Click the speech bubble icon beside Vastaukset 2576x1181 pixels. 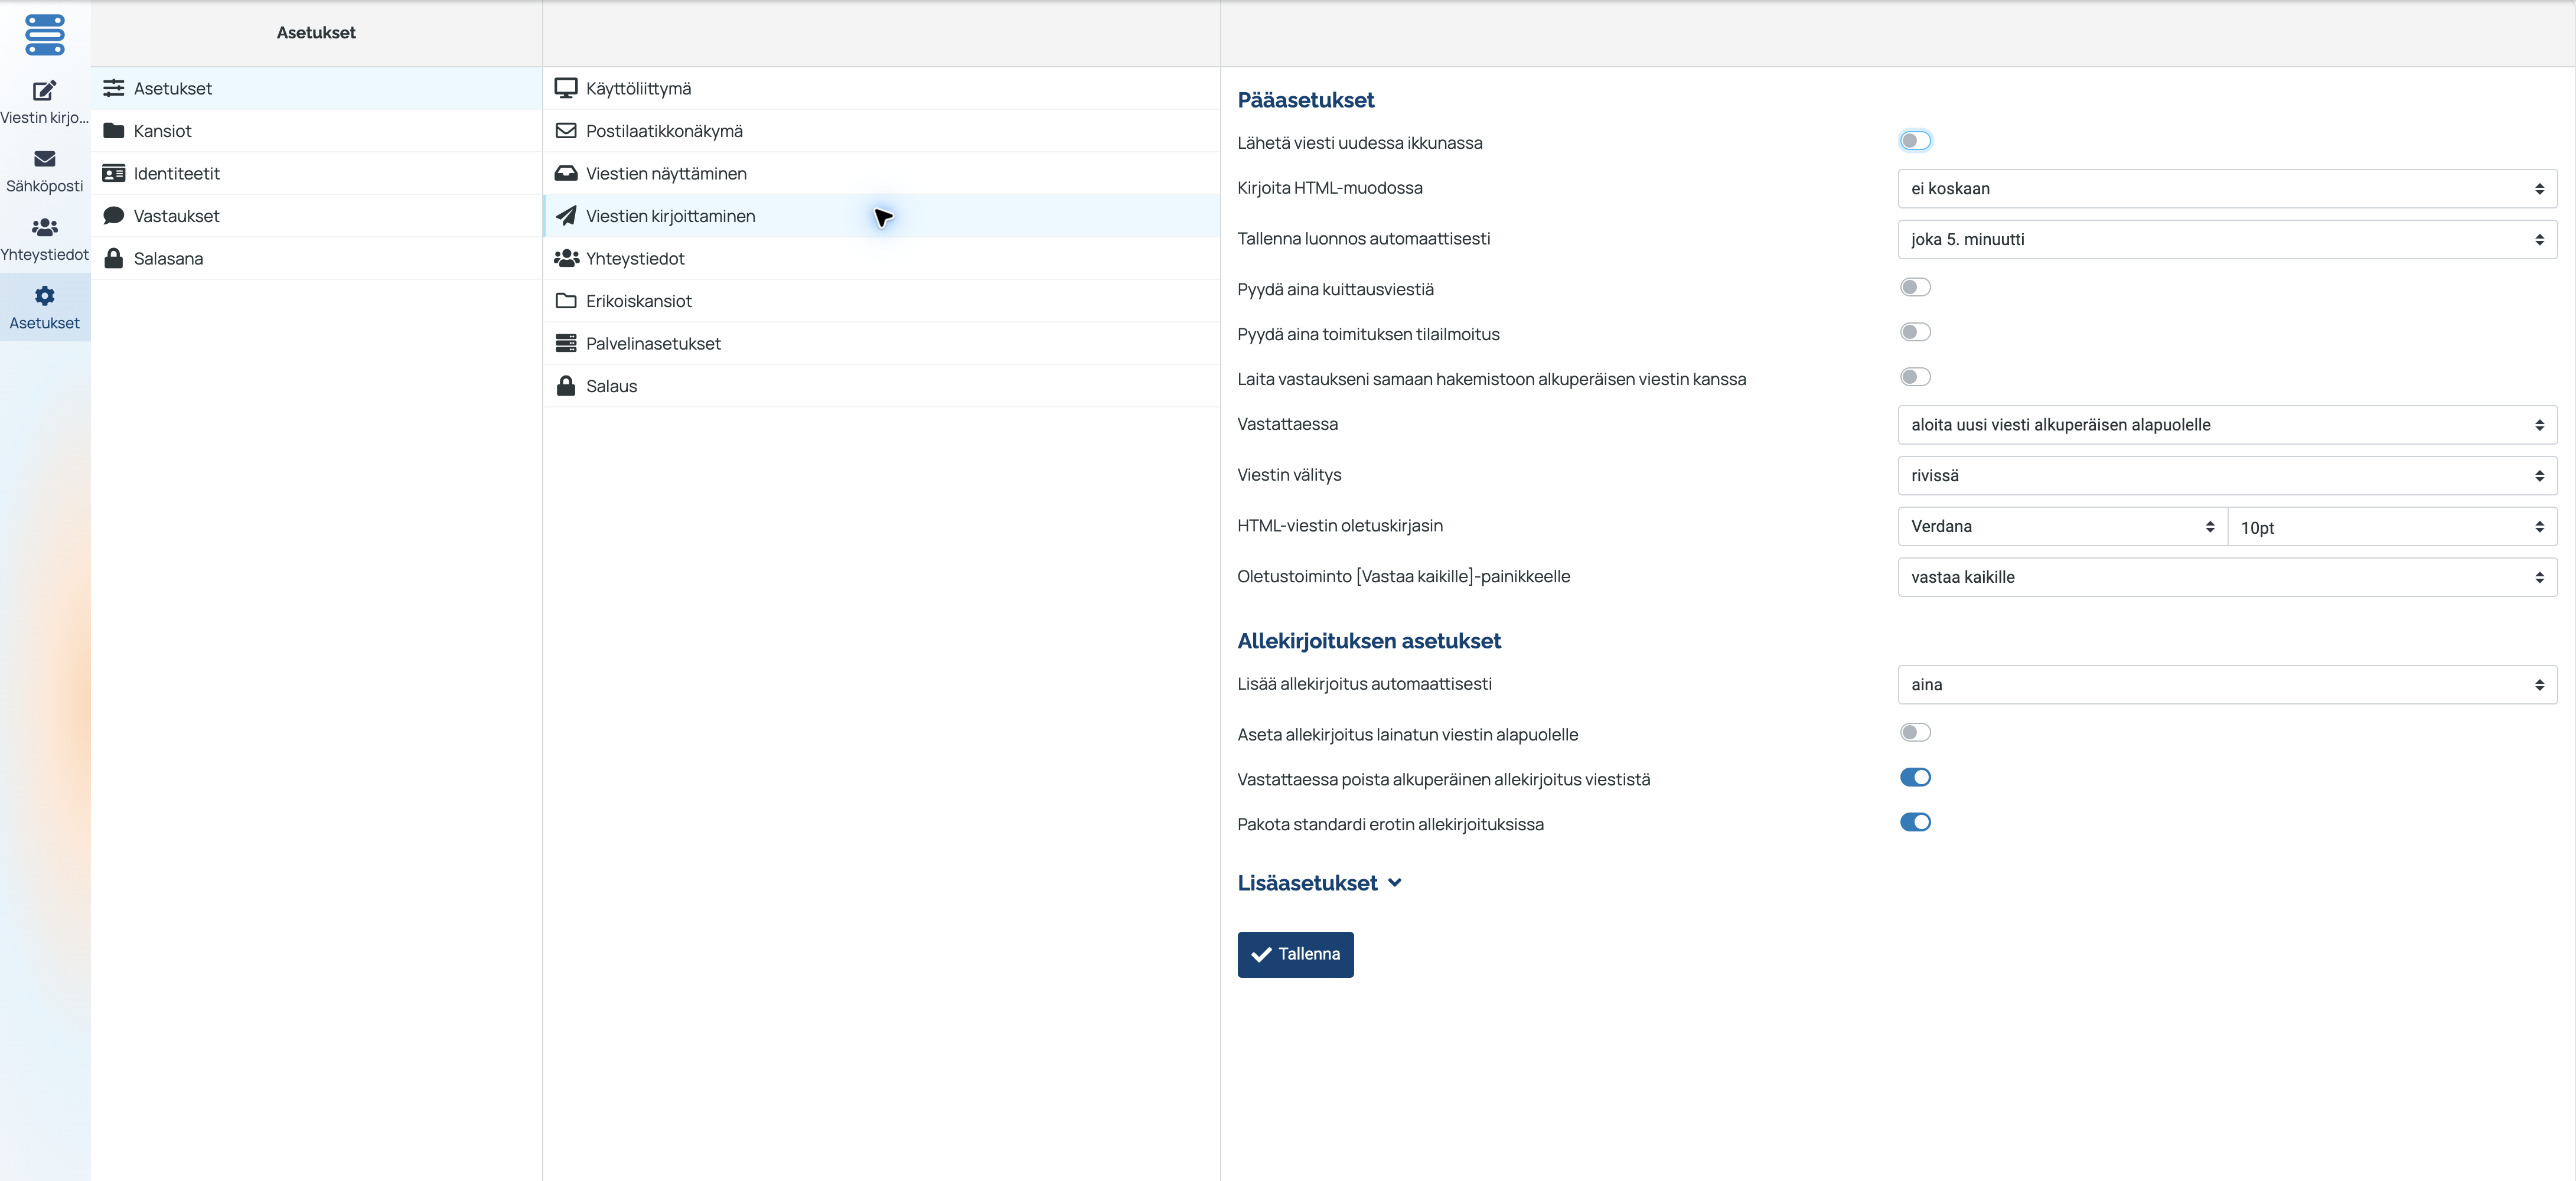pyautogui.click(x=114, y=215)
